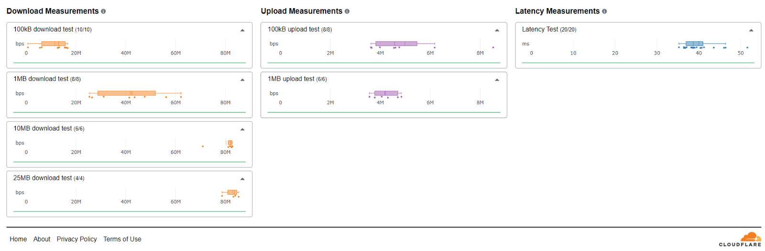Click the Cloudflare logo

740,240
